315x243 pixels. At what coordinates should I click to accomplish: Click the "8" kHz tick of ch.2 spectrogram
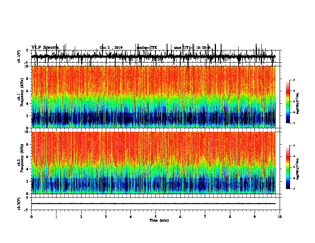28,145
